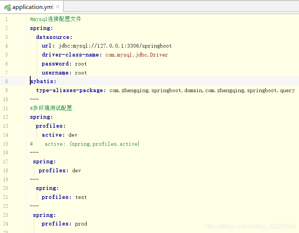Select the application.yml editor tab
Image resolution: width=299 pixels, height=233 pixels.
(x=32, y=7)
